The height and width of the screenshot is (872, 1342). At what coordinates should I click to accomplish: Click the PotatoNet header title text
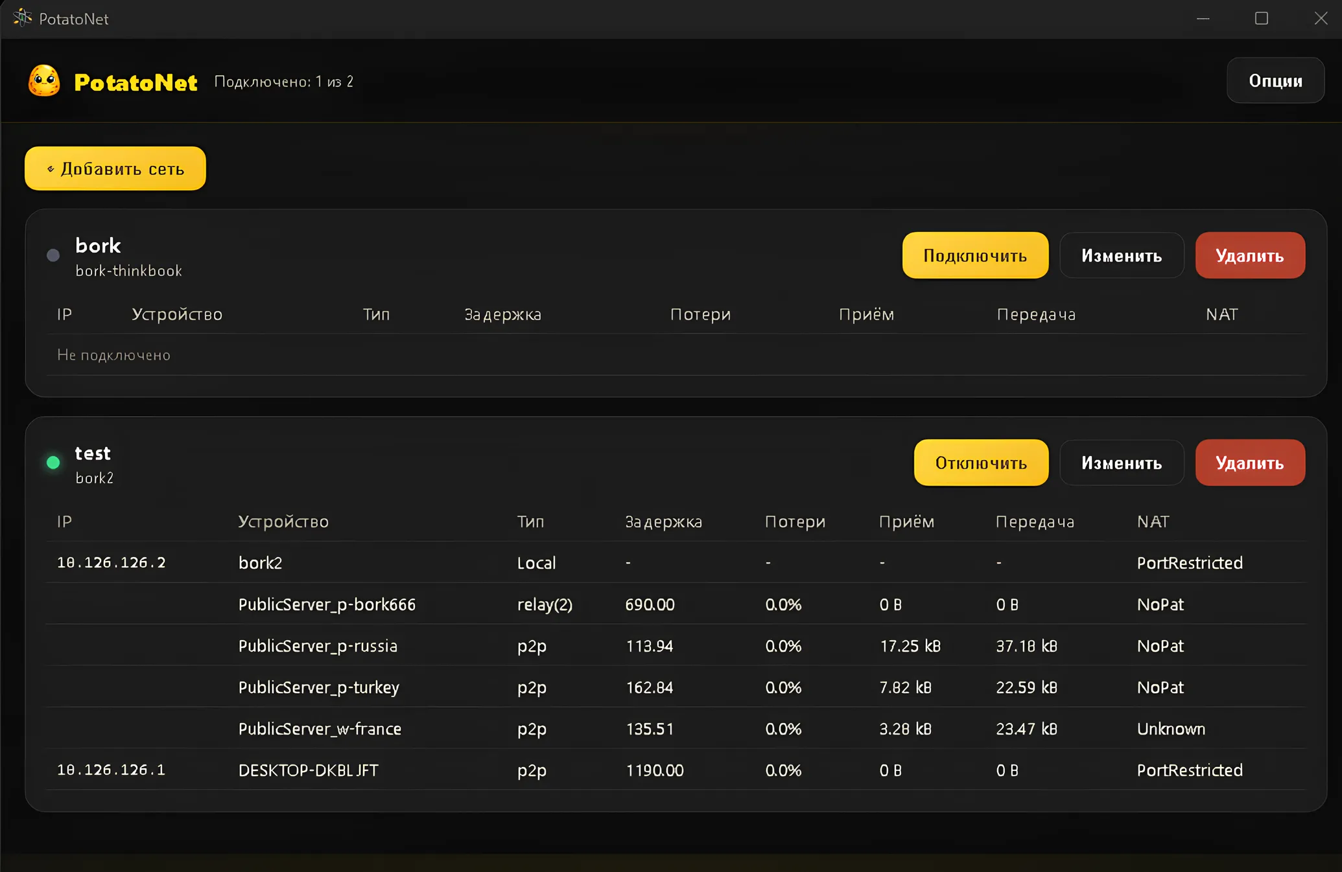(x=135, y=82)
